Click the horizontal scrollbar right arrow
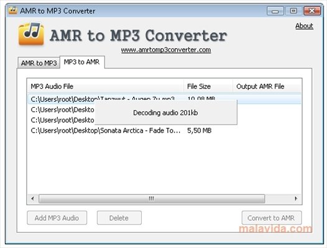 point(296,198)
